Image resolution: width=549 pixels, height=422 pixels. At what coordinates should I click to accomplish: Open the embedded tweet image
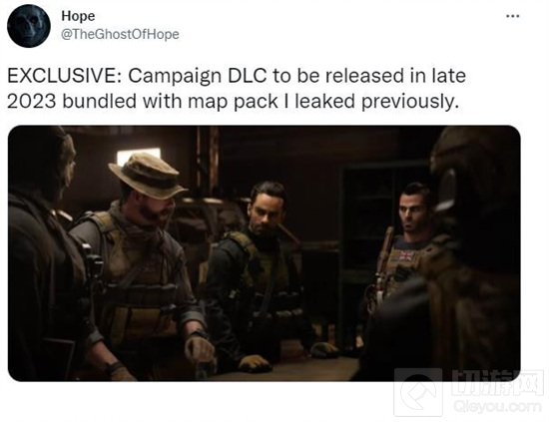point(264,253)
